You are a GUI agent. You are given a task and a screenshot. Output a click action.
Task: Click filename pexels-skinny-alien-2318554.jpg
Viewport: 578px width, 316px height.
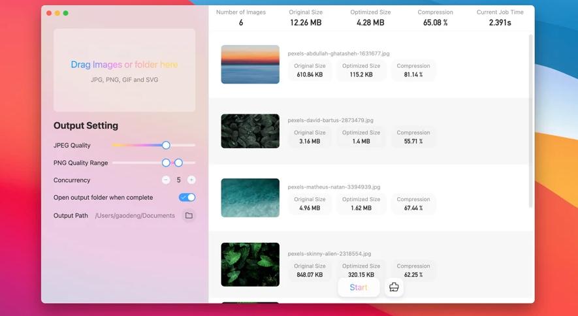point(329,253)
